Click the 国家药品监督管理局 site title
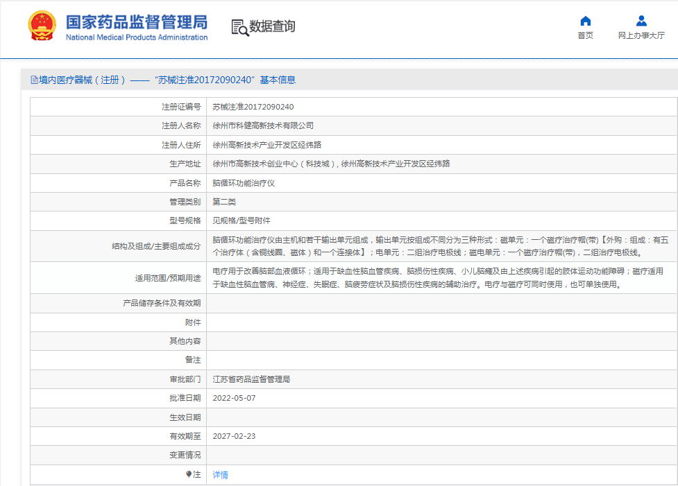Image resolution: width=678 pixels, height=486 pixels. [x=137, y=21]
